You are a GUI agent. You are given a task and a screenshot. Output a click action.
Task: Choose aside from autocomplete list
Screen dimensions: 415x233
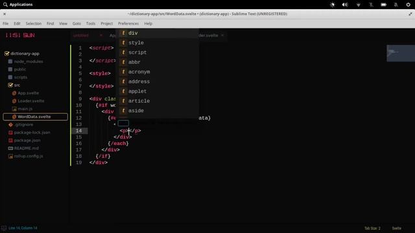(x=157, y=111)
